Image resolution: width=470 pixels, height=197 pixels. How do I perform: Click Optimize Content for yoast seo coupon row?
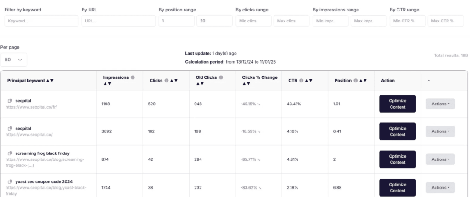click(397, 187)
